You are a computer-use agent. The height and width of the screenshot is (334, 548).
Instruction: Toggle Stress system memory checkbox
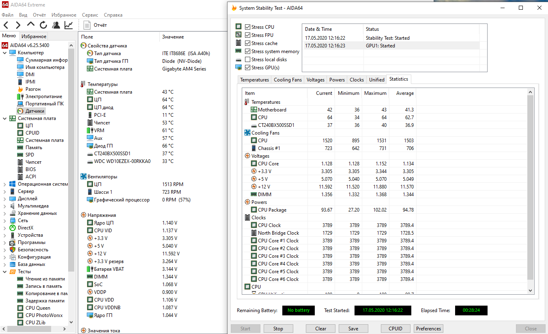[247, 51]
